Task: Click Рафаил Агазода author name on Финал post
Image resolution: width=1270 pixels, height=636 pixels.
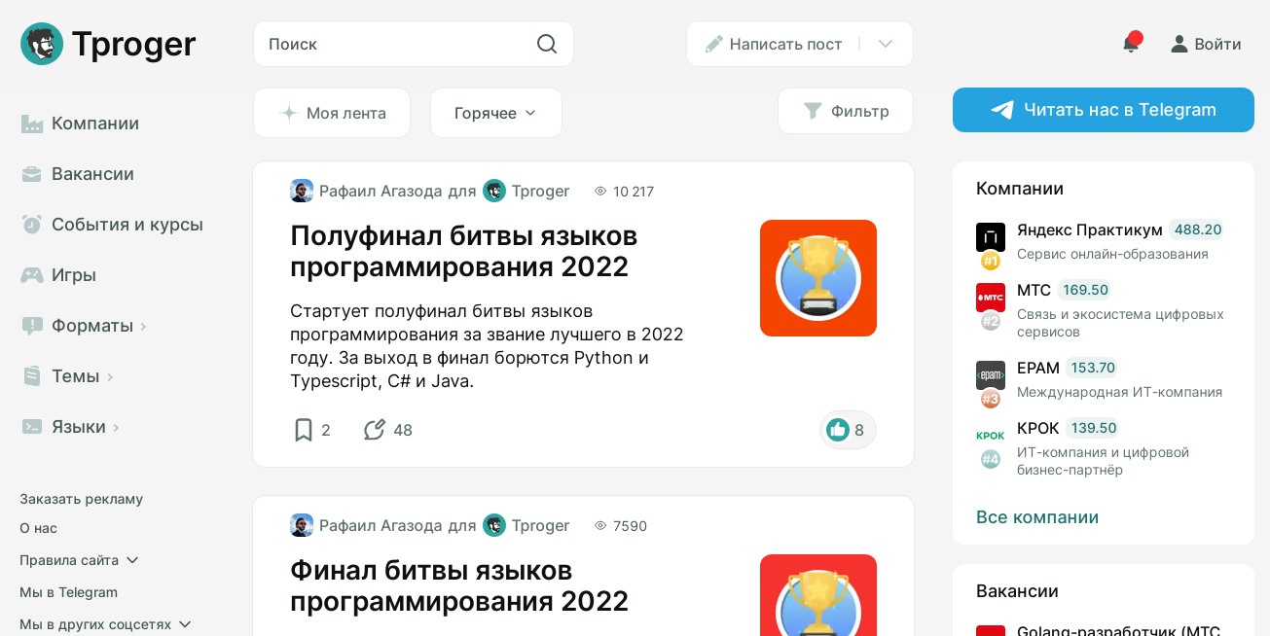Action: pyautogui.click(x=381, y=525)
